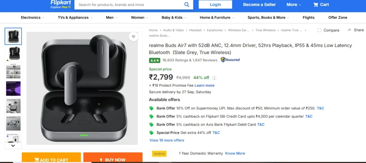Viewport: 366px width, 163px height.
Task: Click the realme brand logo
Action: click(159, 153)
